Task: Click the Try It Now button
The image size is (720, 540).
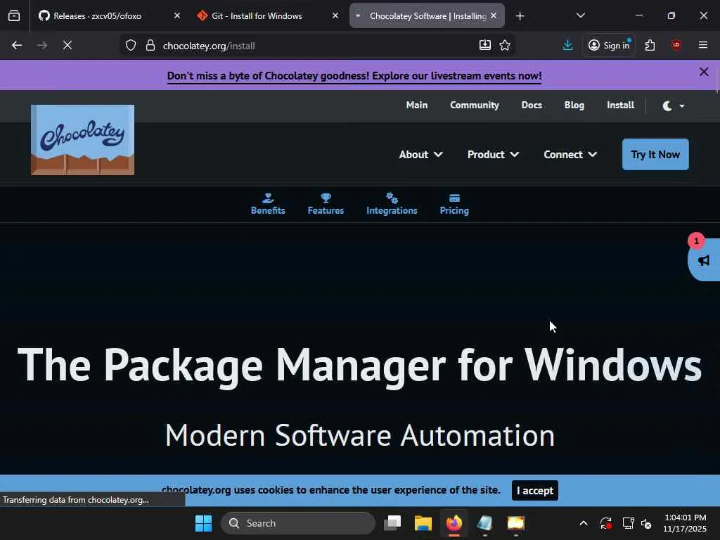Action: click(x=655, y=154)
